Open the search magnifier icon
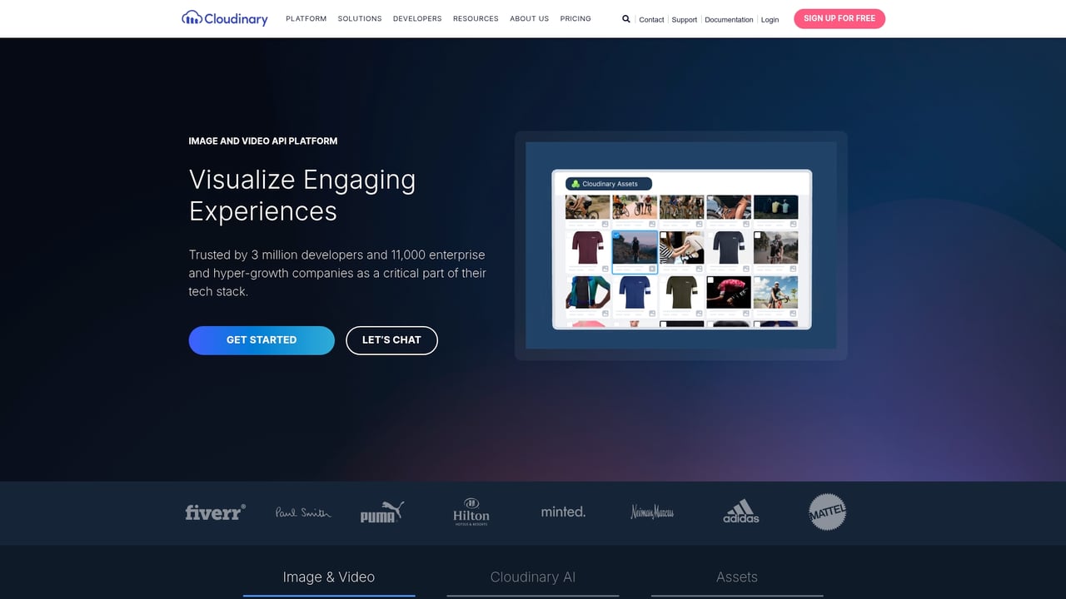Image resolution: width=1066 pixels, height=599 pixels. [625, 18]
